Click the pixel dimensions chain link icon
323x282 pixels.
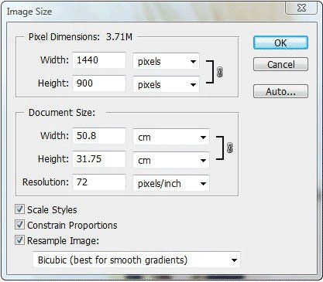click(x=220, y=72)
